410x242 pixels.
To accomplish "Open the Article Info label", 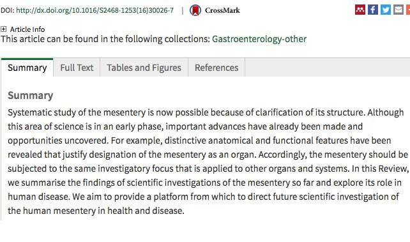I will 27,29.
